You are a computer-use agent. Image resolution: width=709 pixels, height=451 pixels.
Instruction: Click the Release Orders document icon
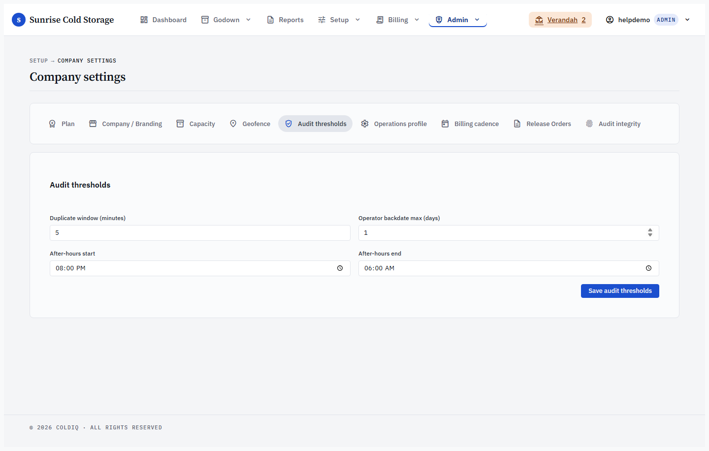tap(517, 124)
